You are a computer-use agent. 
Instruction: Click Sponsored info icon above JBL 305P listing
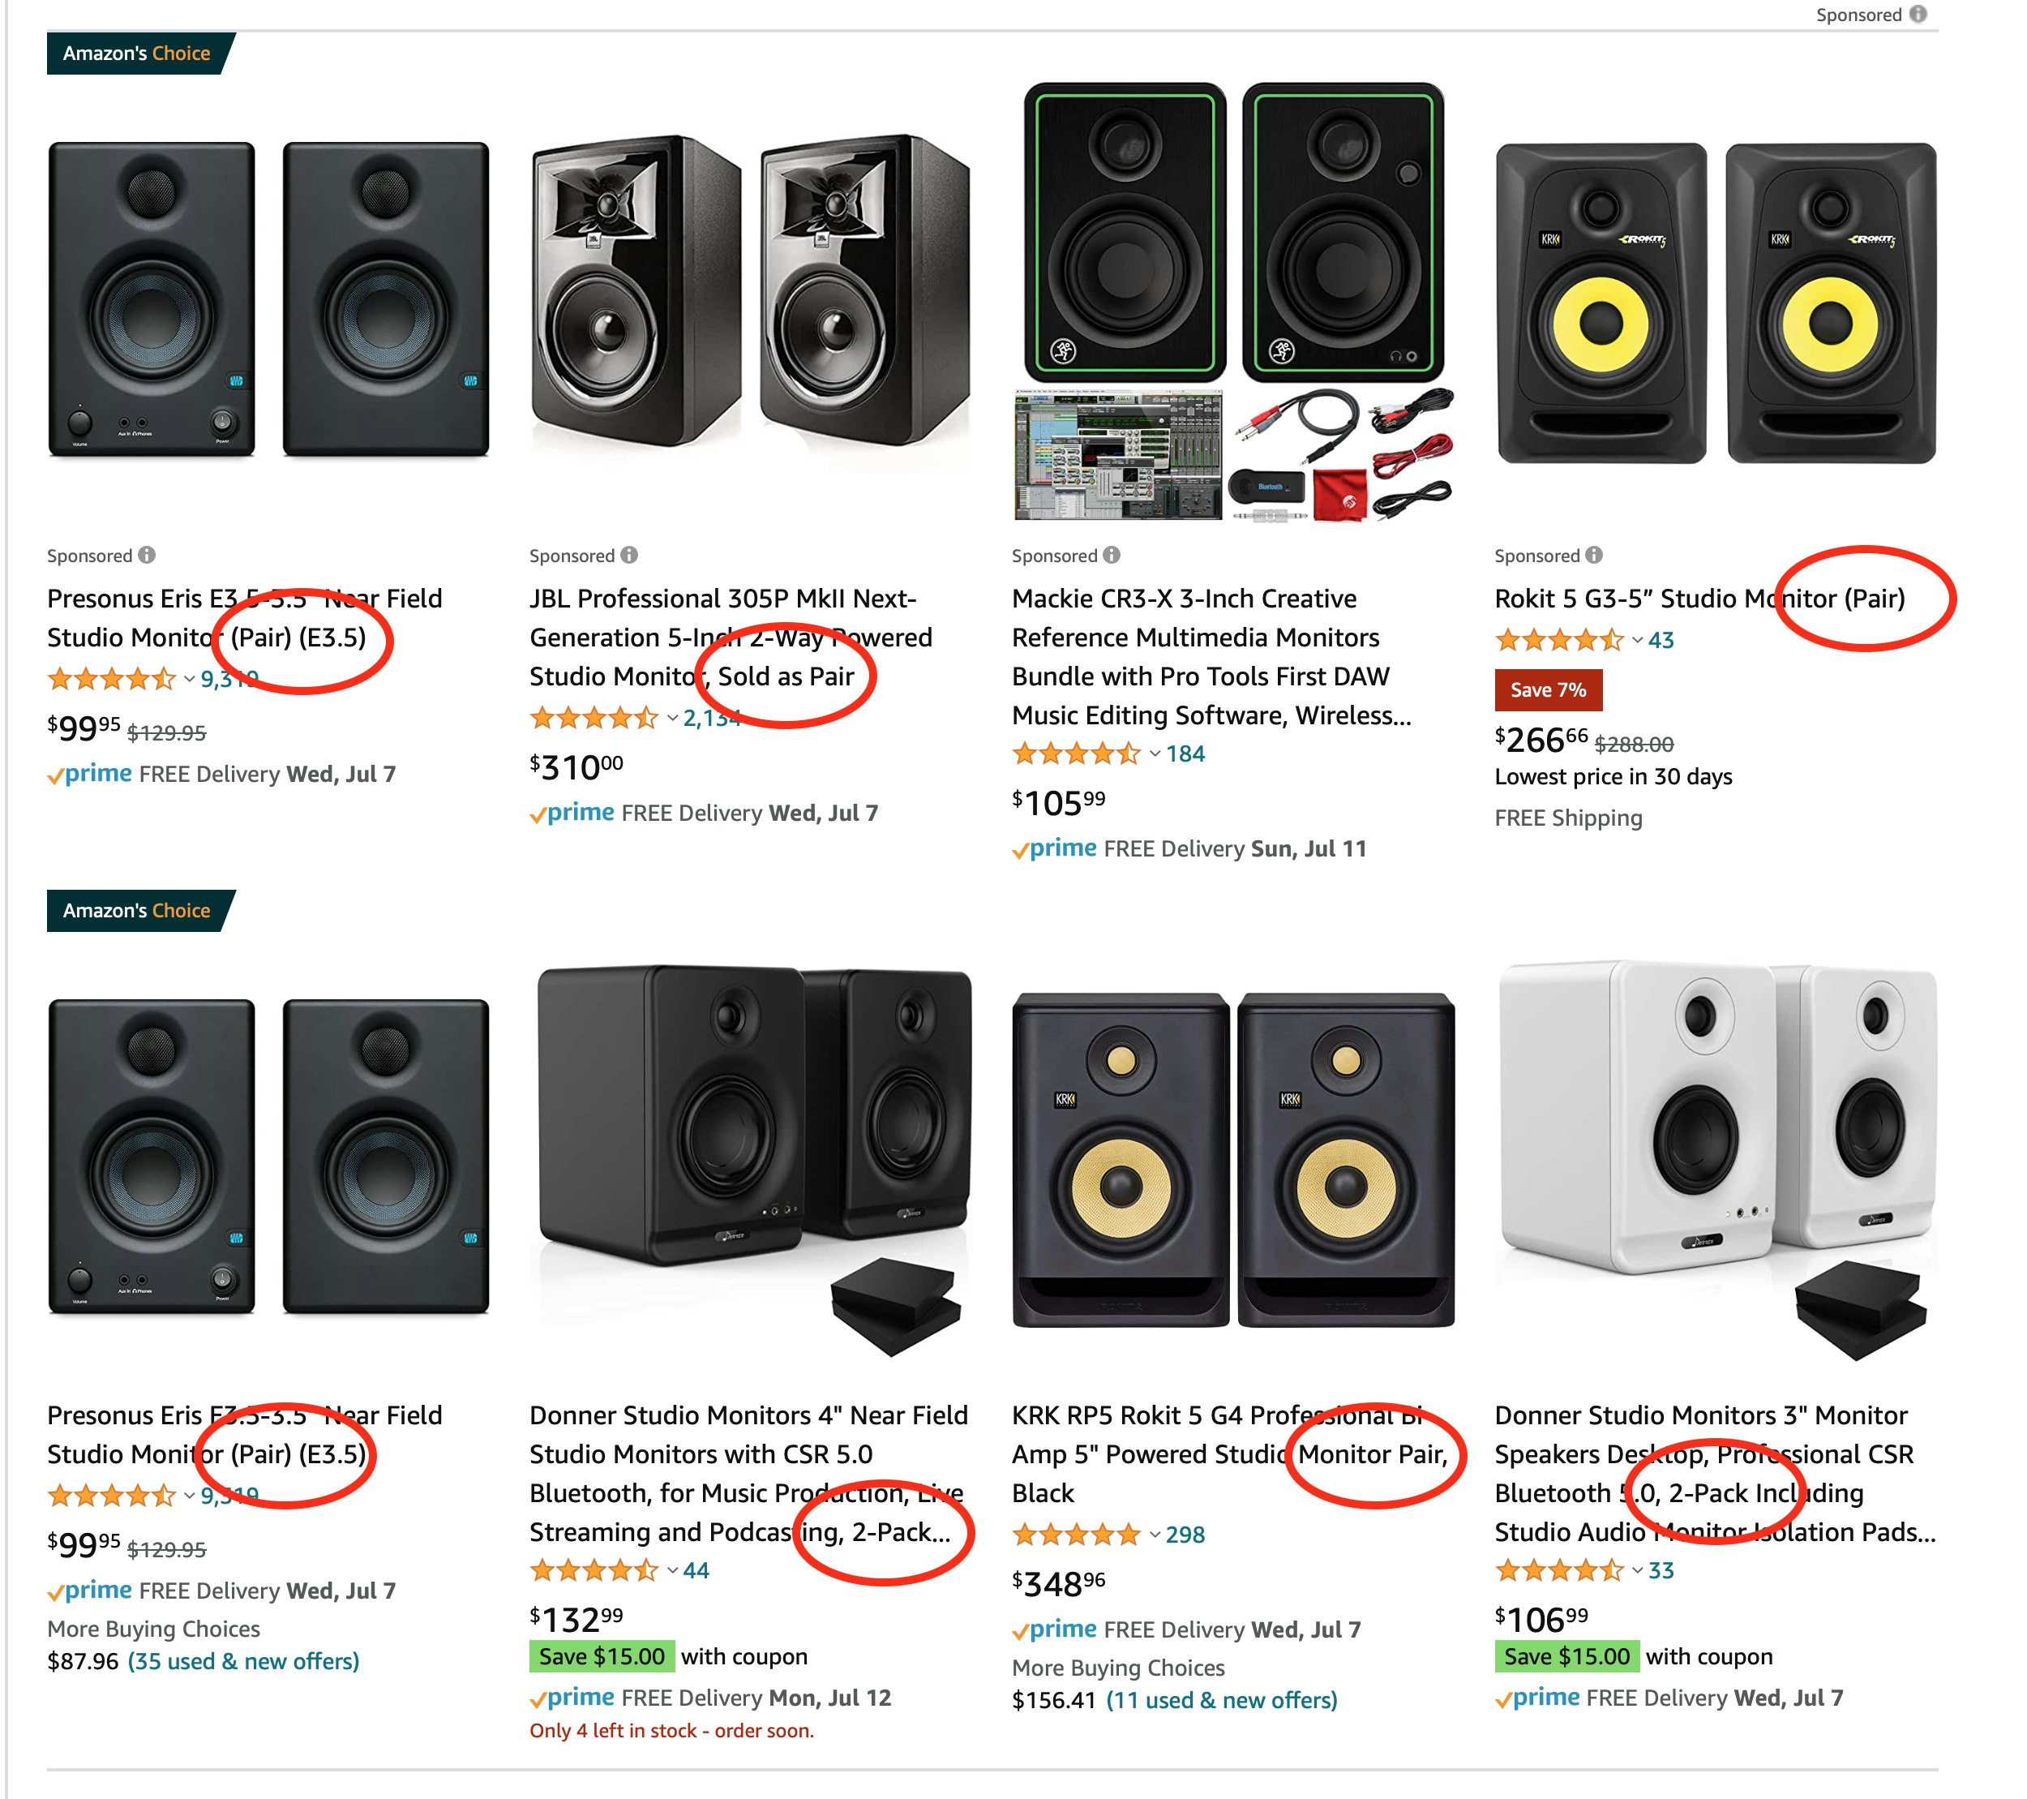[x=628, y=555]
